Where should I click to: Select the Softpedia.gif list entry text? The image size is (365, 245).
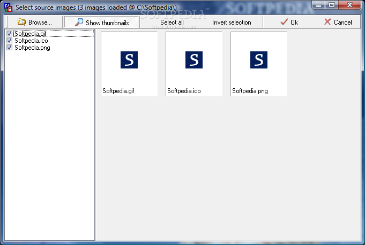30,34
